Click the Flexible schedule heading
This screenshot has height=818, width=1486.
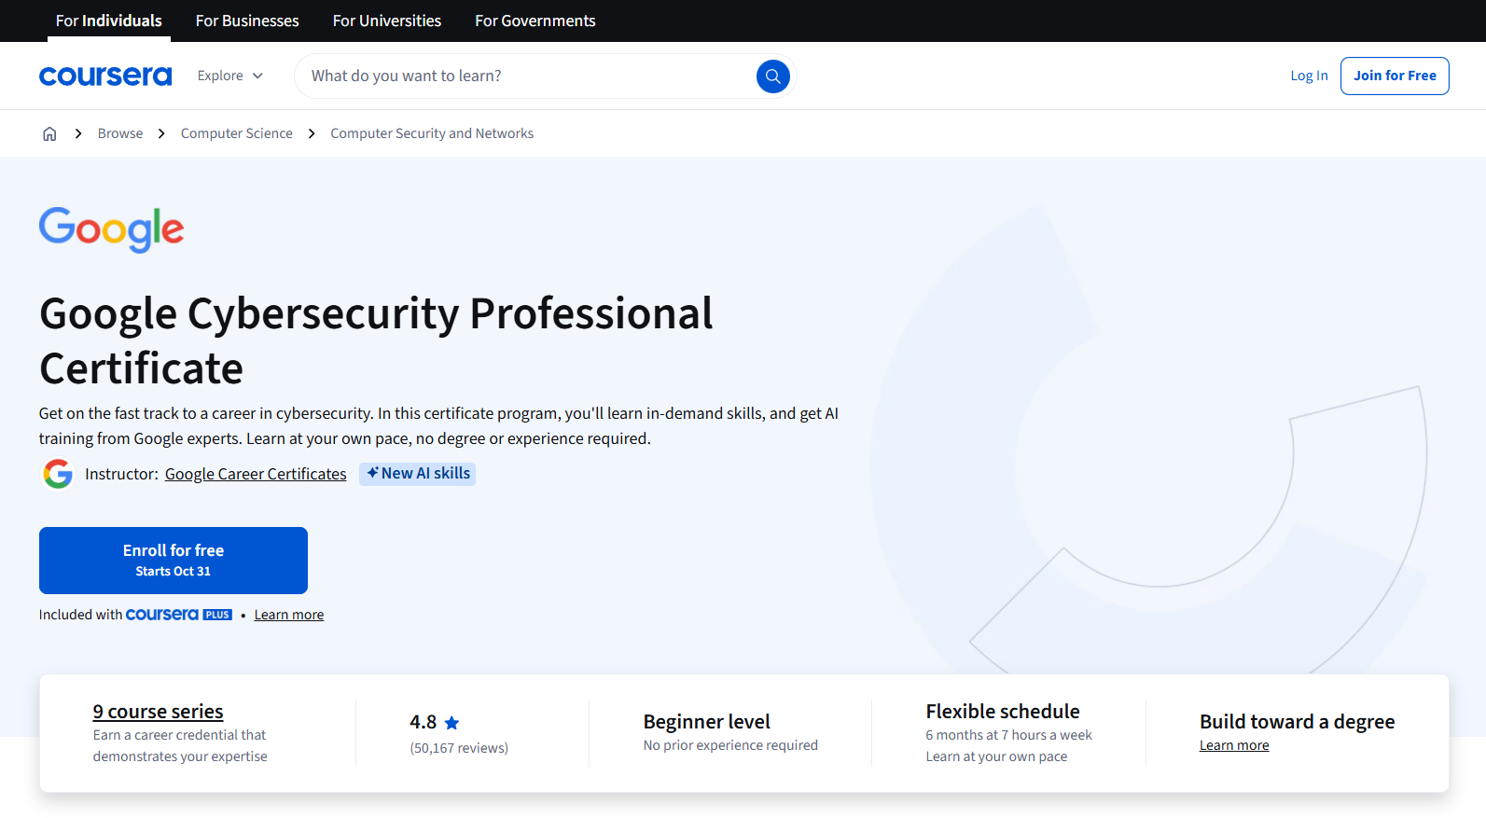point(1003,712)
